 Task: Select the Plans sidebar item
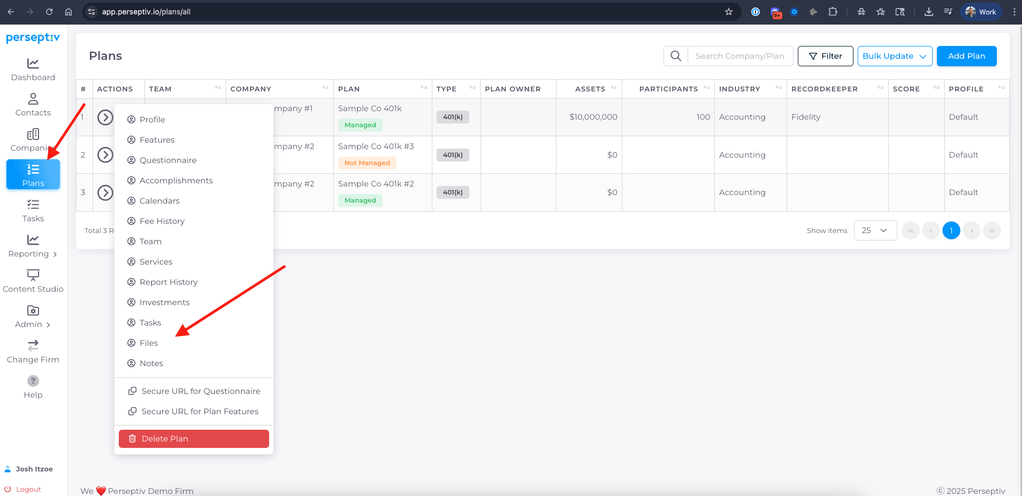pos(33,175)
